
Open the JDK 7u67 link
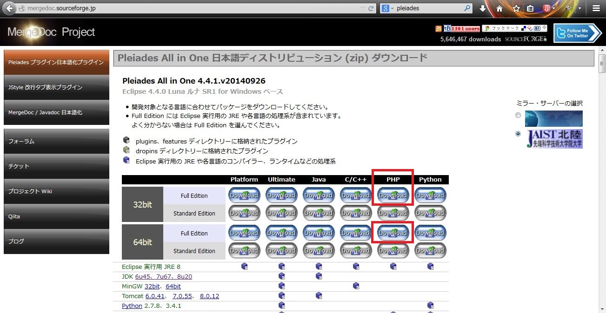tap(163, 277)
